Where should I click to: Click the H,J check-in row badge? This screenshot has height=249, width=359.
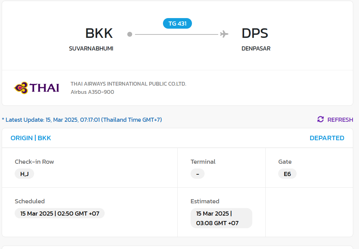click(25, 174)
